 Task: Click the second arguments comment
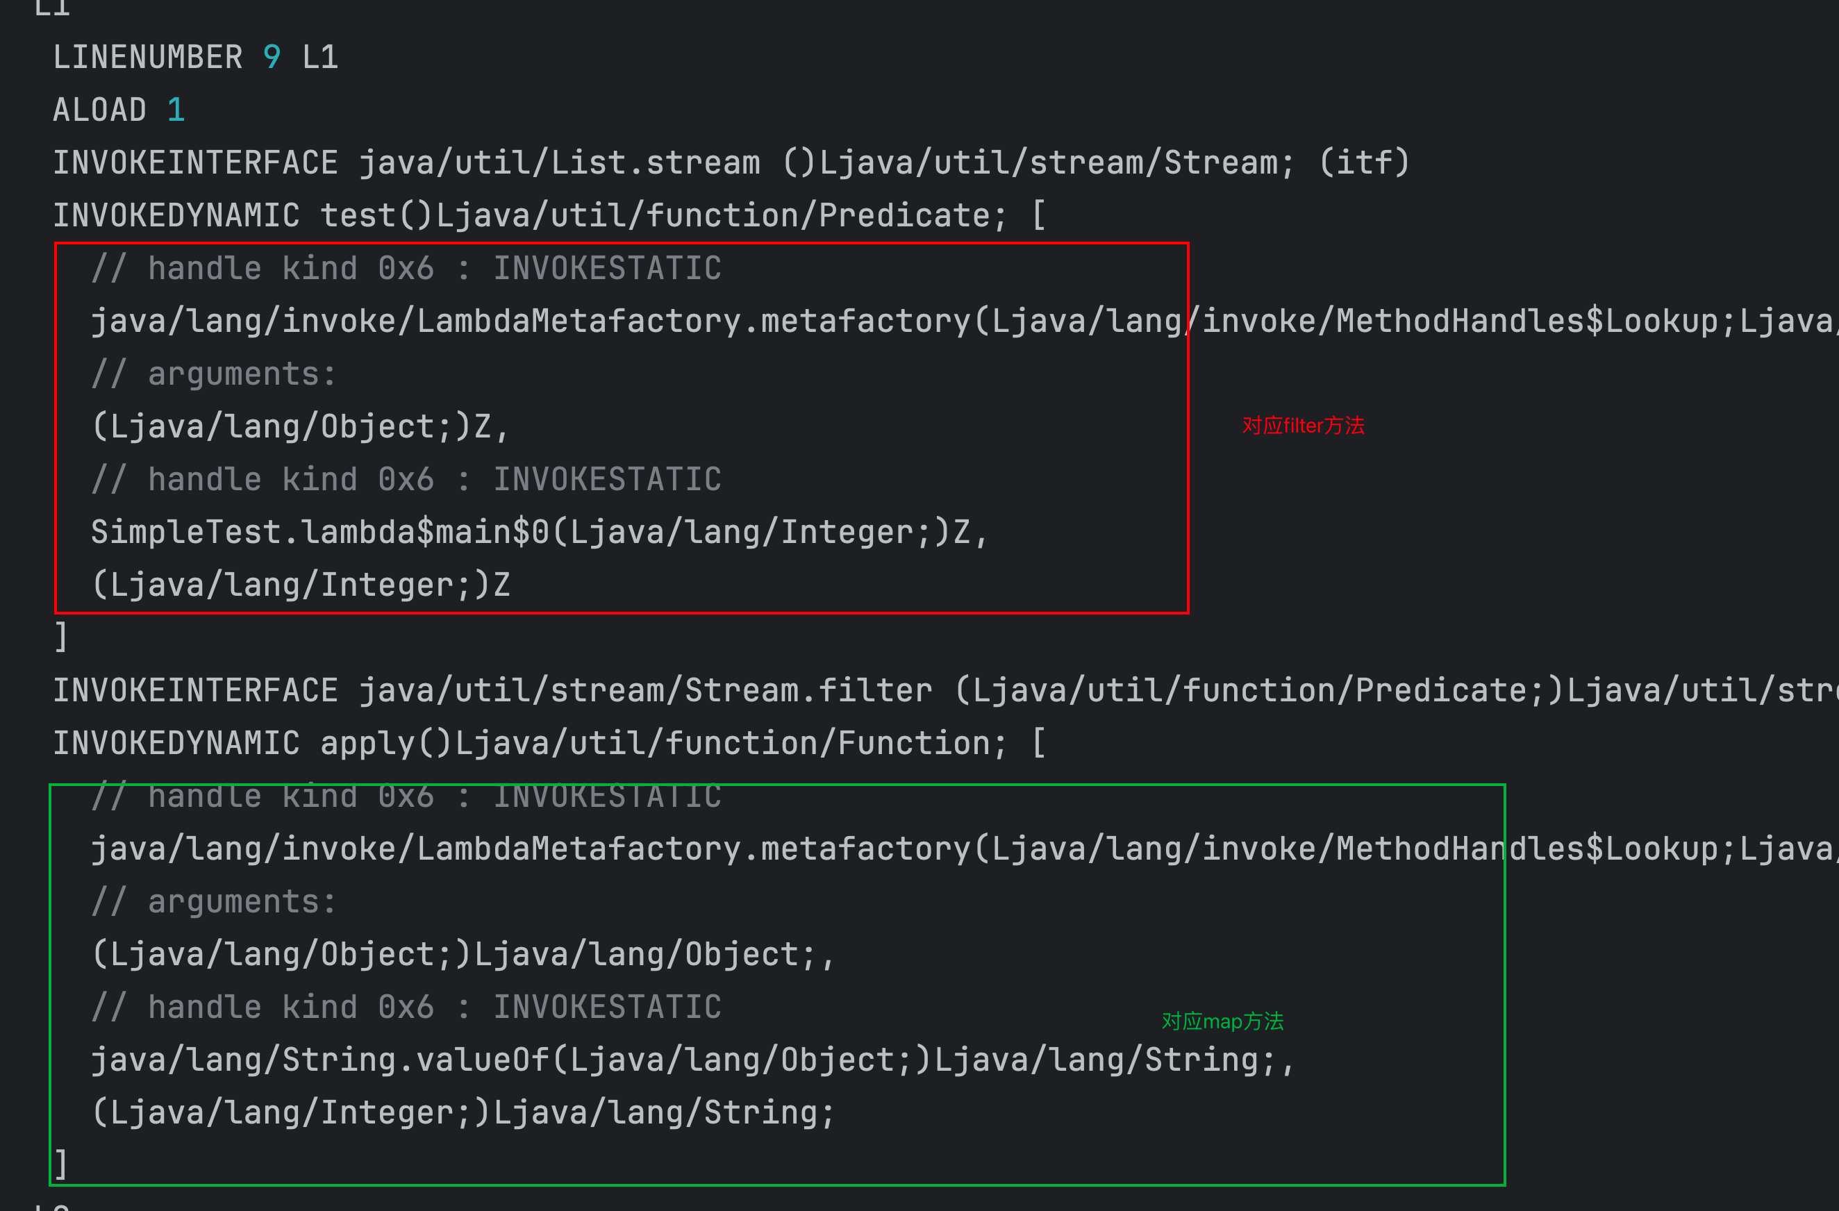coord(214,902)
